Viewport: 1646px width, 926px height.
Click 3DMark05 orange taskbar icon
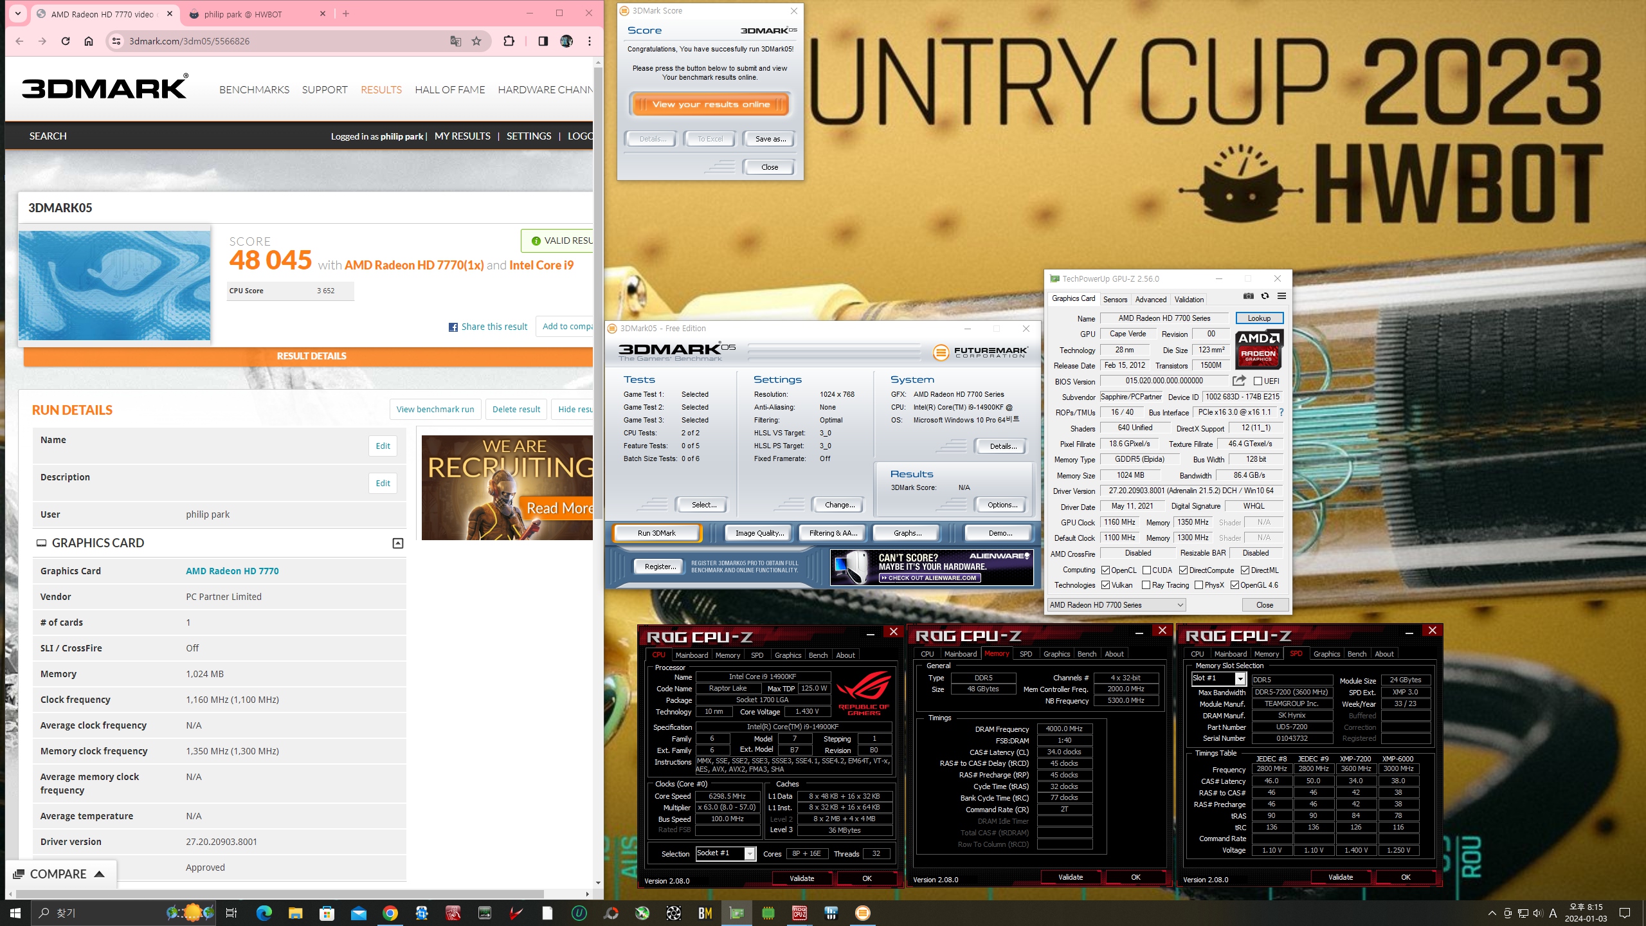[862, 912]
